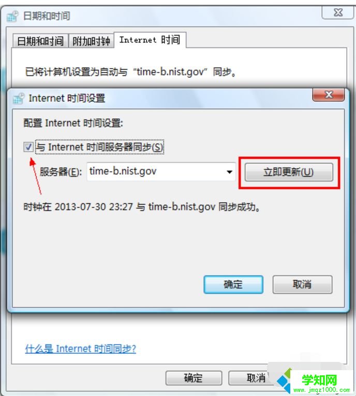Click 确定 at the bottom of the outer window
The image size is (356, 396).
click(x=194, y=378)
